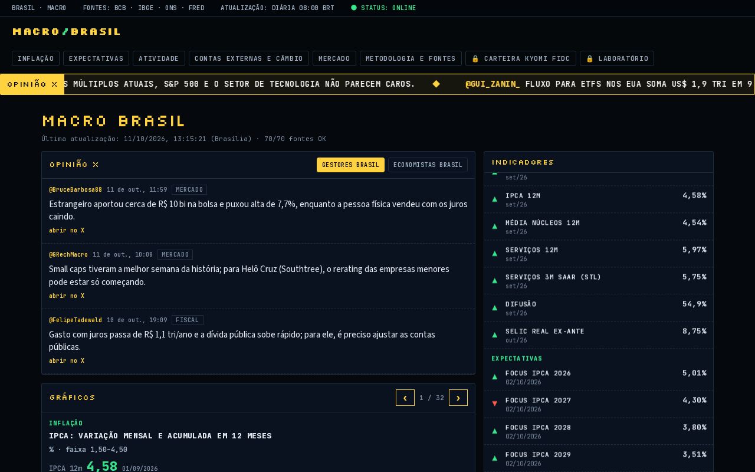The width and height of the screenshot is (755, 472).
Task: Click the lock icon beside Laboratório
Action: (x=589, y=58)
